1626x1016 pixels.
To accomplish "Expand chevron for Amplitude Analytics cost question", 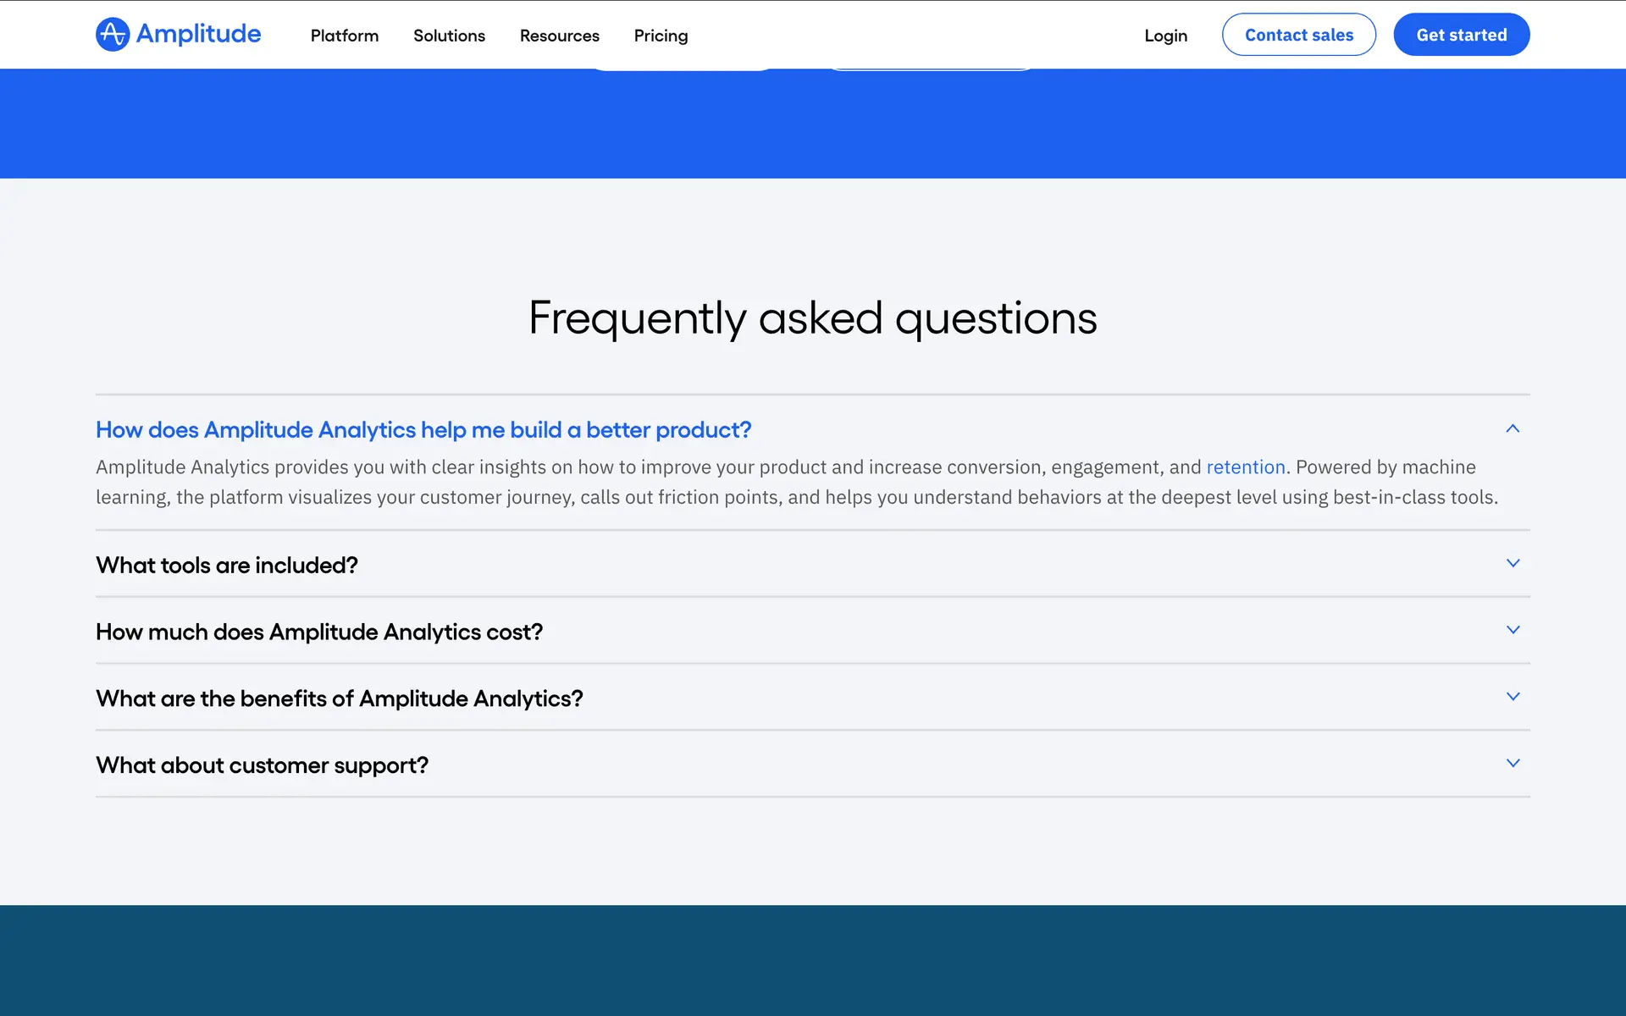I will (x=1513, y=630).
